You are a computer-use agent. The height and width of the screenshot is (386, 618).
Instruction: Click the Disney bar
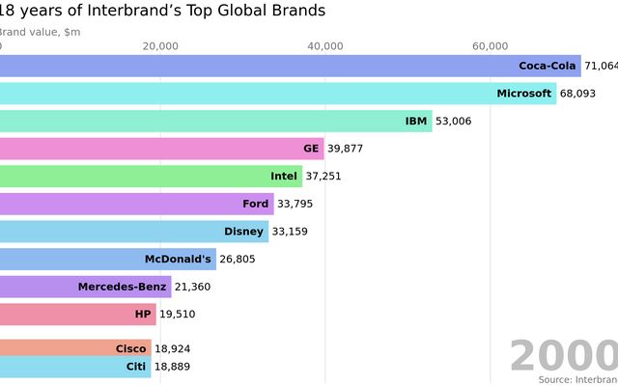click(134, 232)
